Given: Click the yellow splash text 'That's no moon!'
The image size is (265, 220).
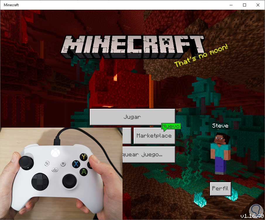Looking at the screenshot, I should pyautogui.click(x=201, y=55).
